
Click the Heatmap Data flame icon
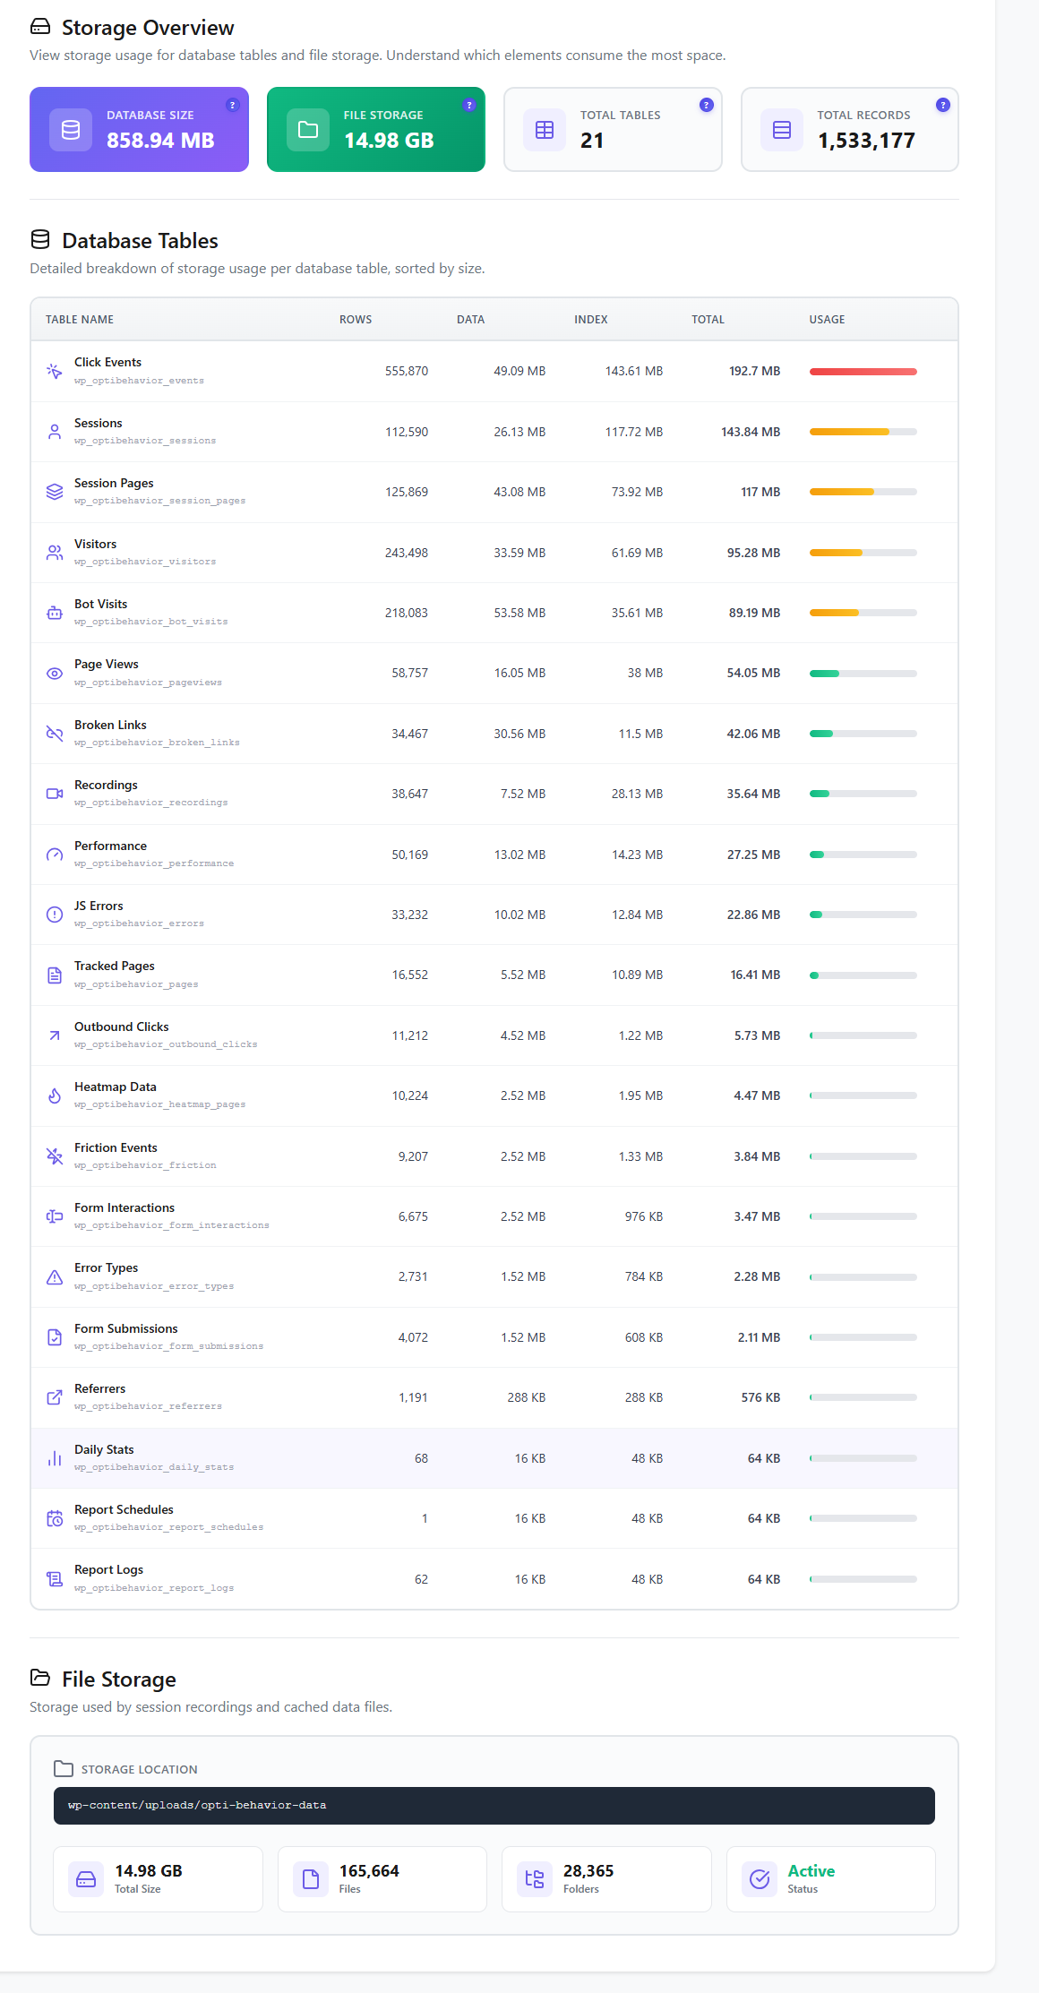click(55, 1095)
